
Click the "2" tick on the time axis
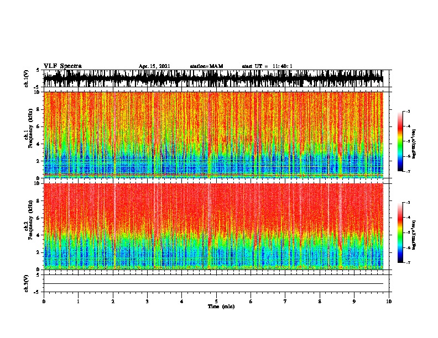[x=113, y=302]
